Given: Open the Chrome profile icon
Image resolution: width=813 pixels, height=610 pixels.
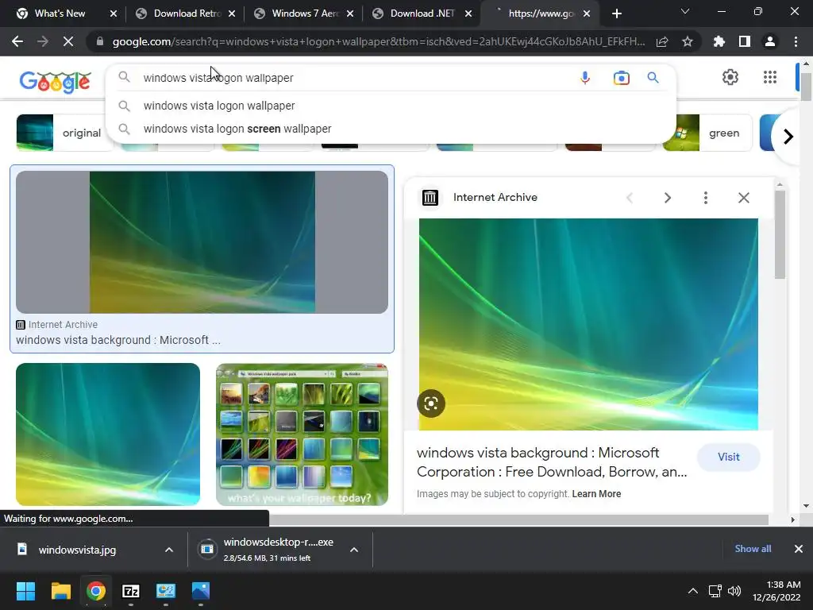Looking at the screenshot, I should (x=770, y=41).
